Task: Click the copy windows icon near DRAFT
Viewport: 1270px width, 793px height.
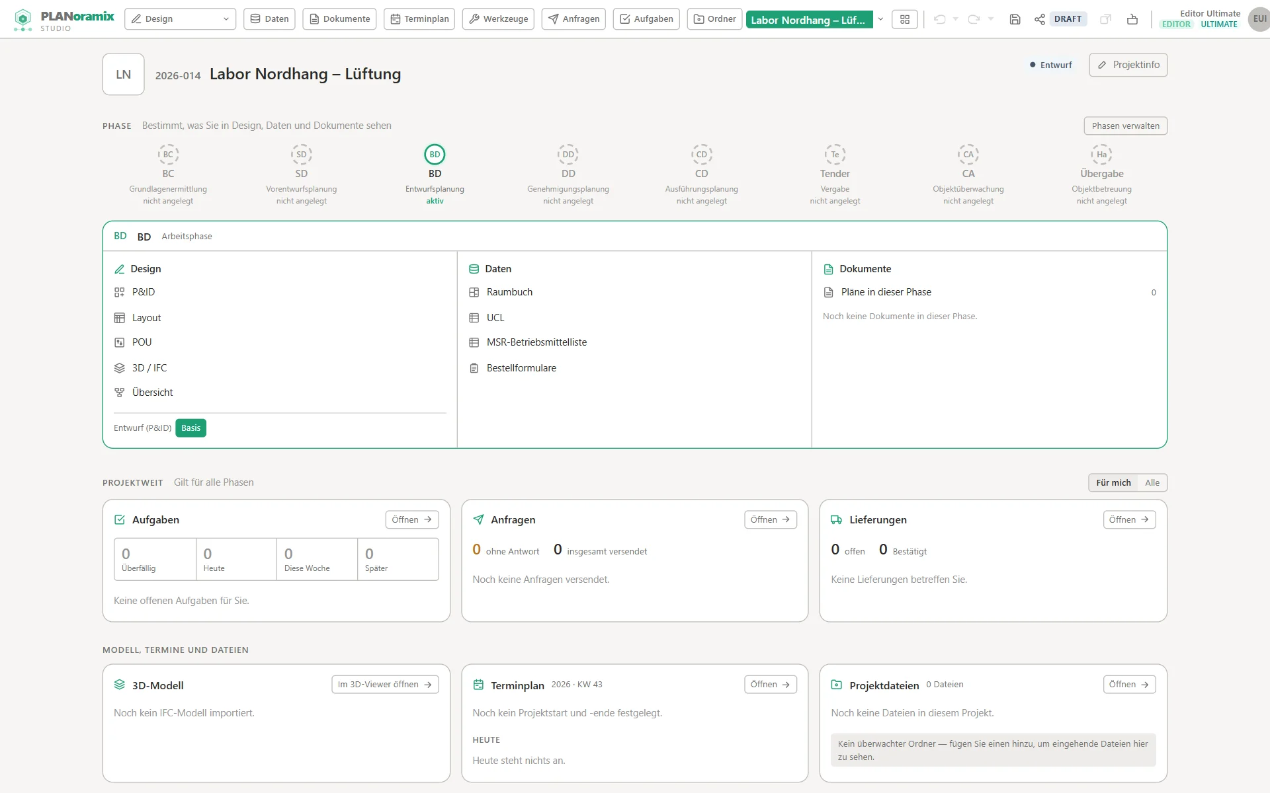Action: tap(1105, 19)
